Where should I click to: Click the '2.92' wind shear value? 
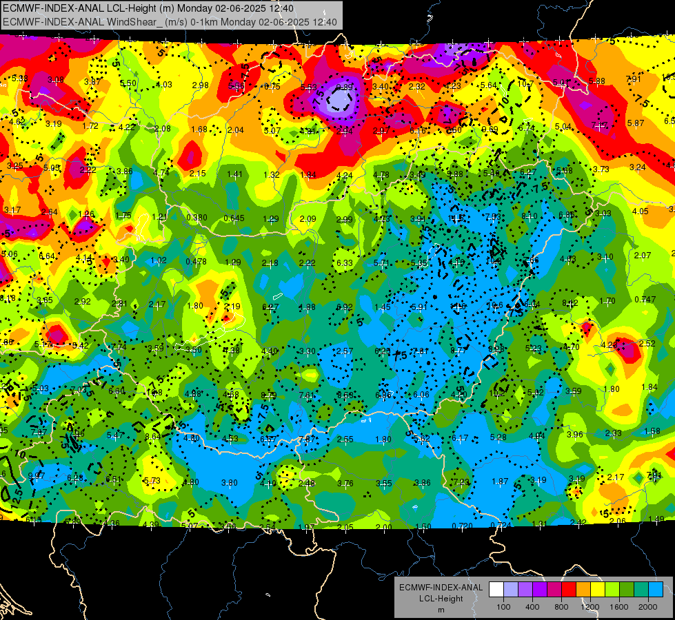pyautogui.click(x=82, y=302)
